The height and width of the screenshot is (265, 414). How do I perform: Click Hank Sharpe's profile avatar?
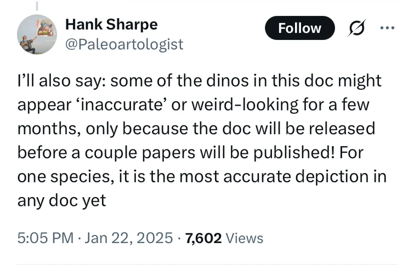click(x=36, y=34)
